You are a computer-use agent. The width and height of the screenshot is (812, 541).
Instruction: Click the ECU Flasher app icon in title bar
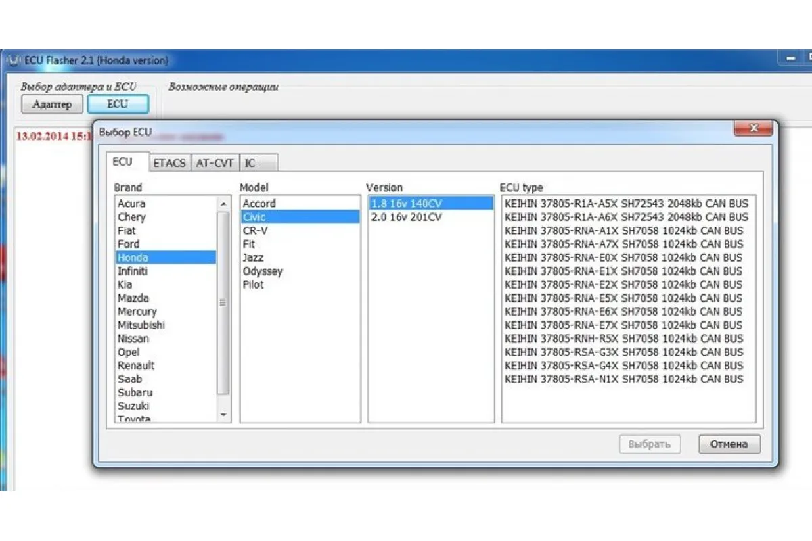pos(12,60)
